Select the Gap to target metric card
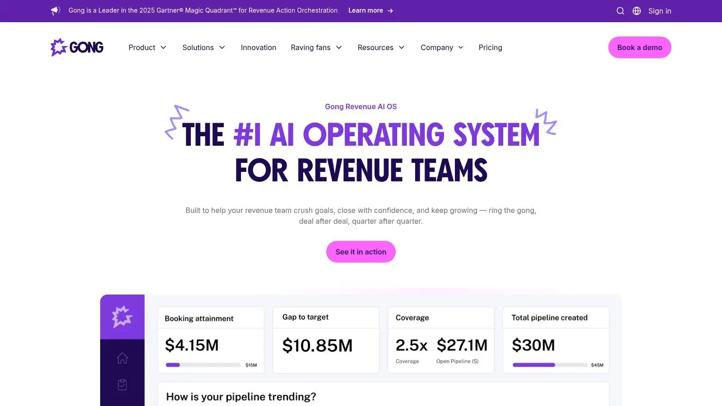Screen dimensions: 722x406 (x=326, y=340)
